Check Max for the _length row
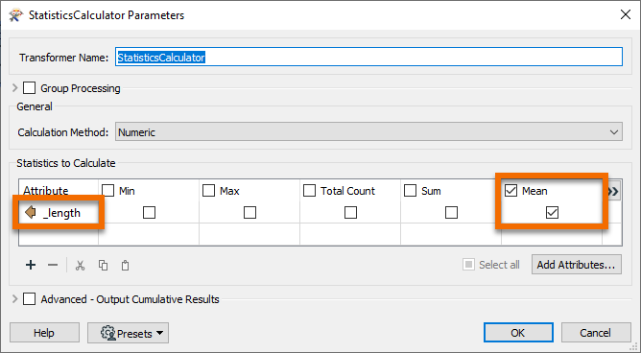The image size is (641, 353). click(249, 212)
